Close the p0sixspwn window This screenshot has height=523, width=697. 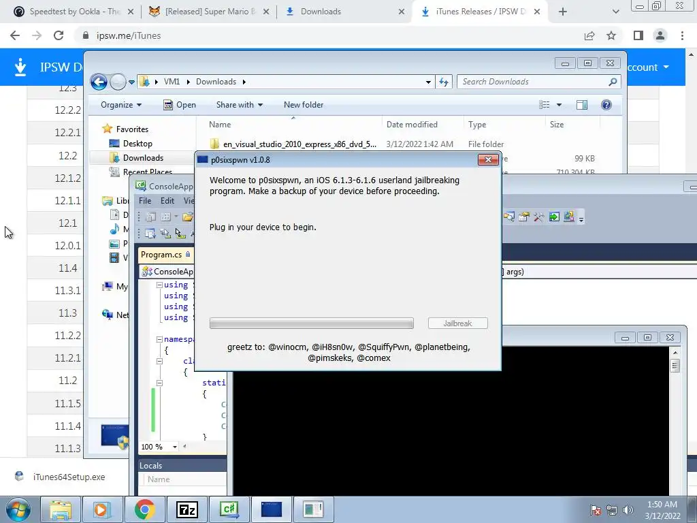(x=487, y=159)
